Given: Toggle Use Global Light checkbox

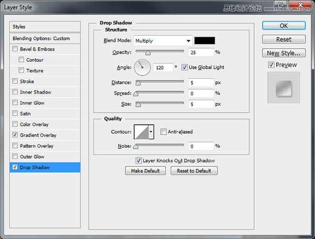Looking at the screenshot, I should pyautogui.click(x=184, y=67).
